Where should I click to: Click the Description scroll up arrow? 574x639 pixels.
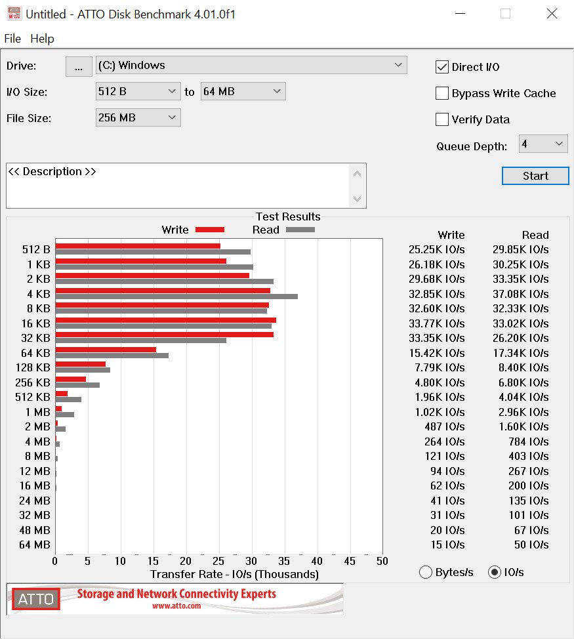pyautogui.click(x=358, y=174)
